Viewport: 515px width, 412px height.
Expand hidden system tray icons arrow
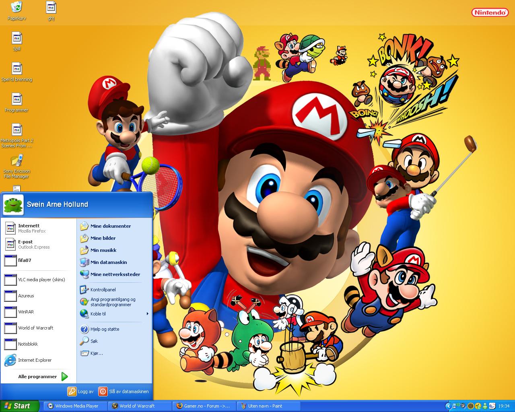pos(449,406)
